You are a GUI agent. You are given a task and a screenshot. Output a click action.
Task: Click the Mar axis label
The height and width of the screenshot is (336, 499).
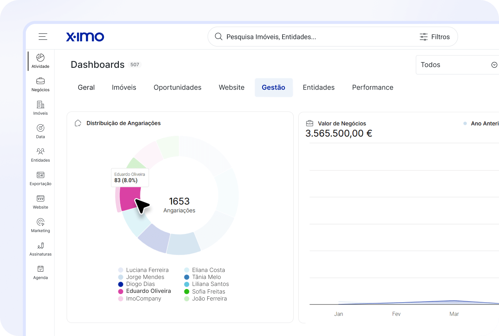pos(454,314)
